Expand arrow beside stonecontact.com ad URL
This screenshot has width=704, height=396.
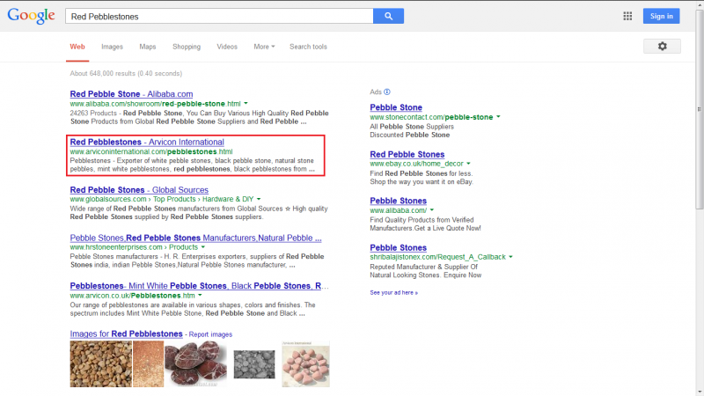point(498,117)
